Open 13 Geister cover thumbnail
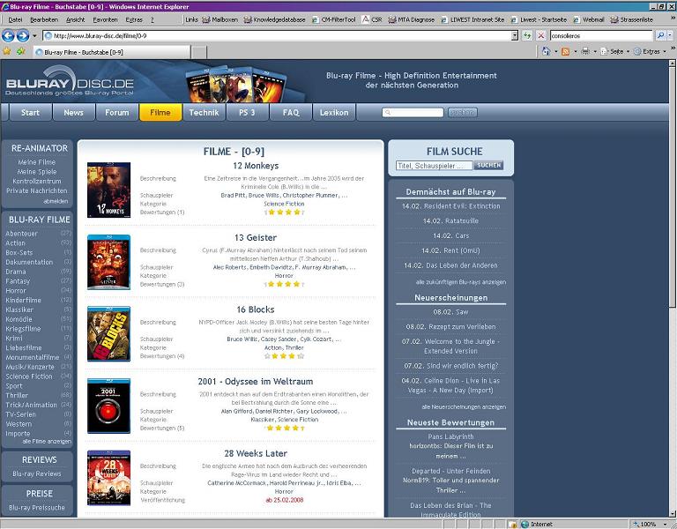Screen dimensions: 677x529 pos(108,262)
